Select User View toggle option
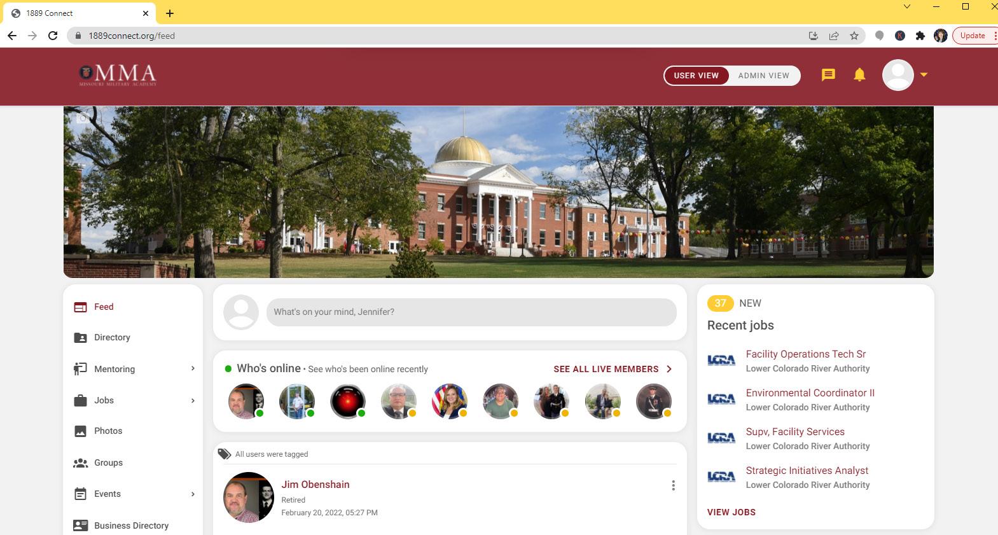998x535 pixels. pyautogui.click(x=697, y=75)
